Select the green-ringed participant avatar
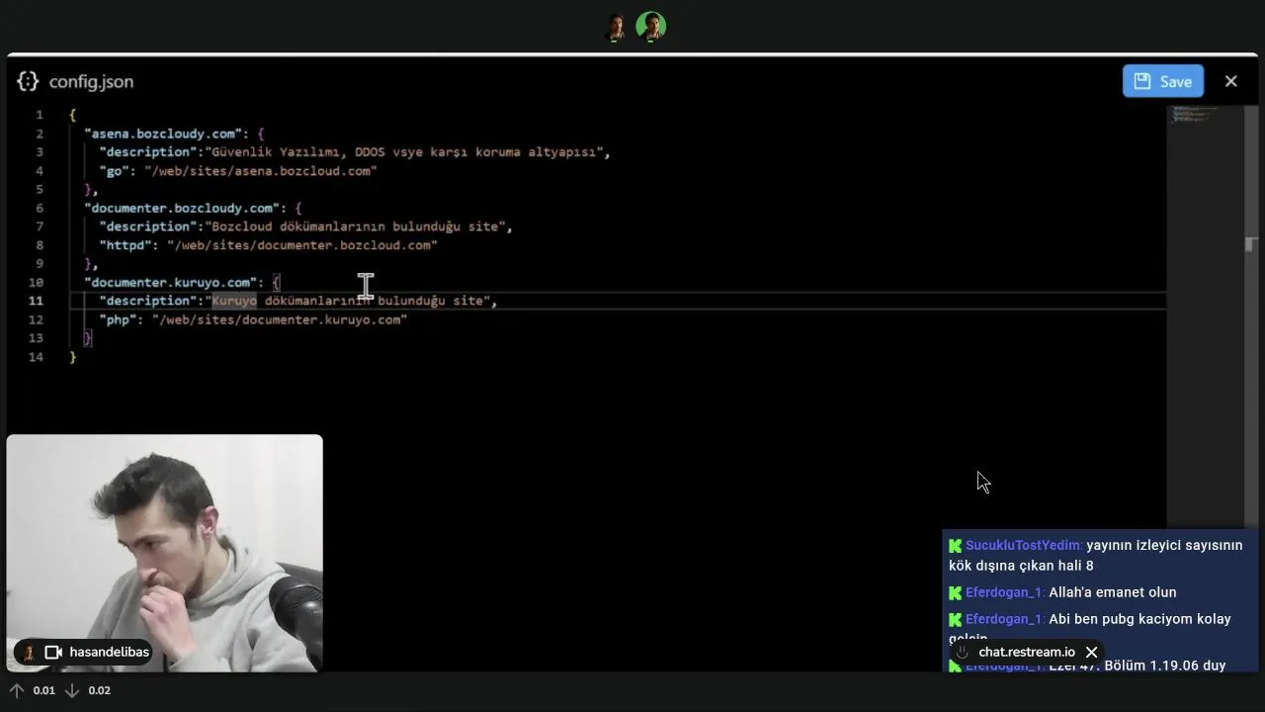This screenshot has width=1265, height=712. (650, 27)
